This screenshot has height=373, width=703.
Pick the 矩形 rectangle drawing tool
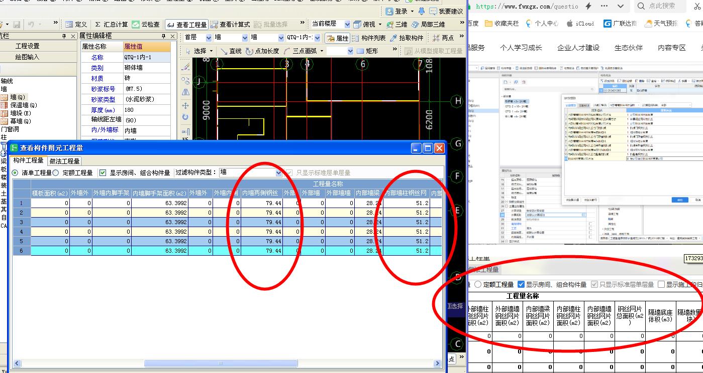click(x=367, y=51)
